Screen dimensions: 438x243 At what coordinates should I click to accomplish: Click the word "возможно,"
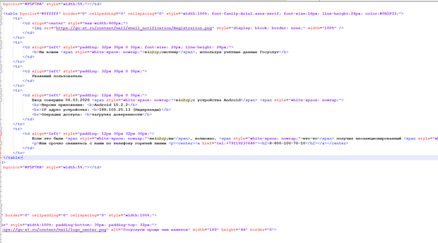click(x=206, y=138)
